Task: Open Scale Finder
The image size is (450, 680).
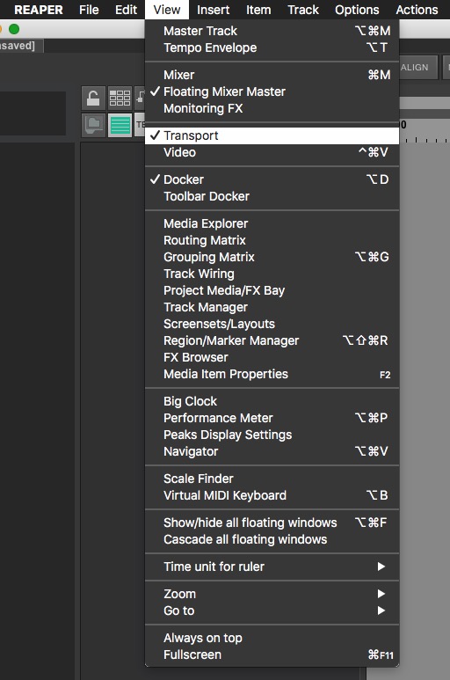Action: tap(272, 479)
